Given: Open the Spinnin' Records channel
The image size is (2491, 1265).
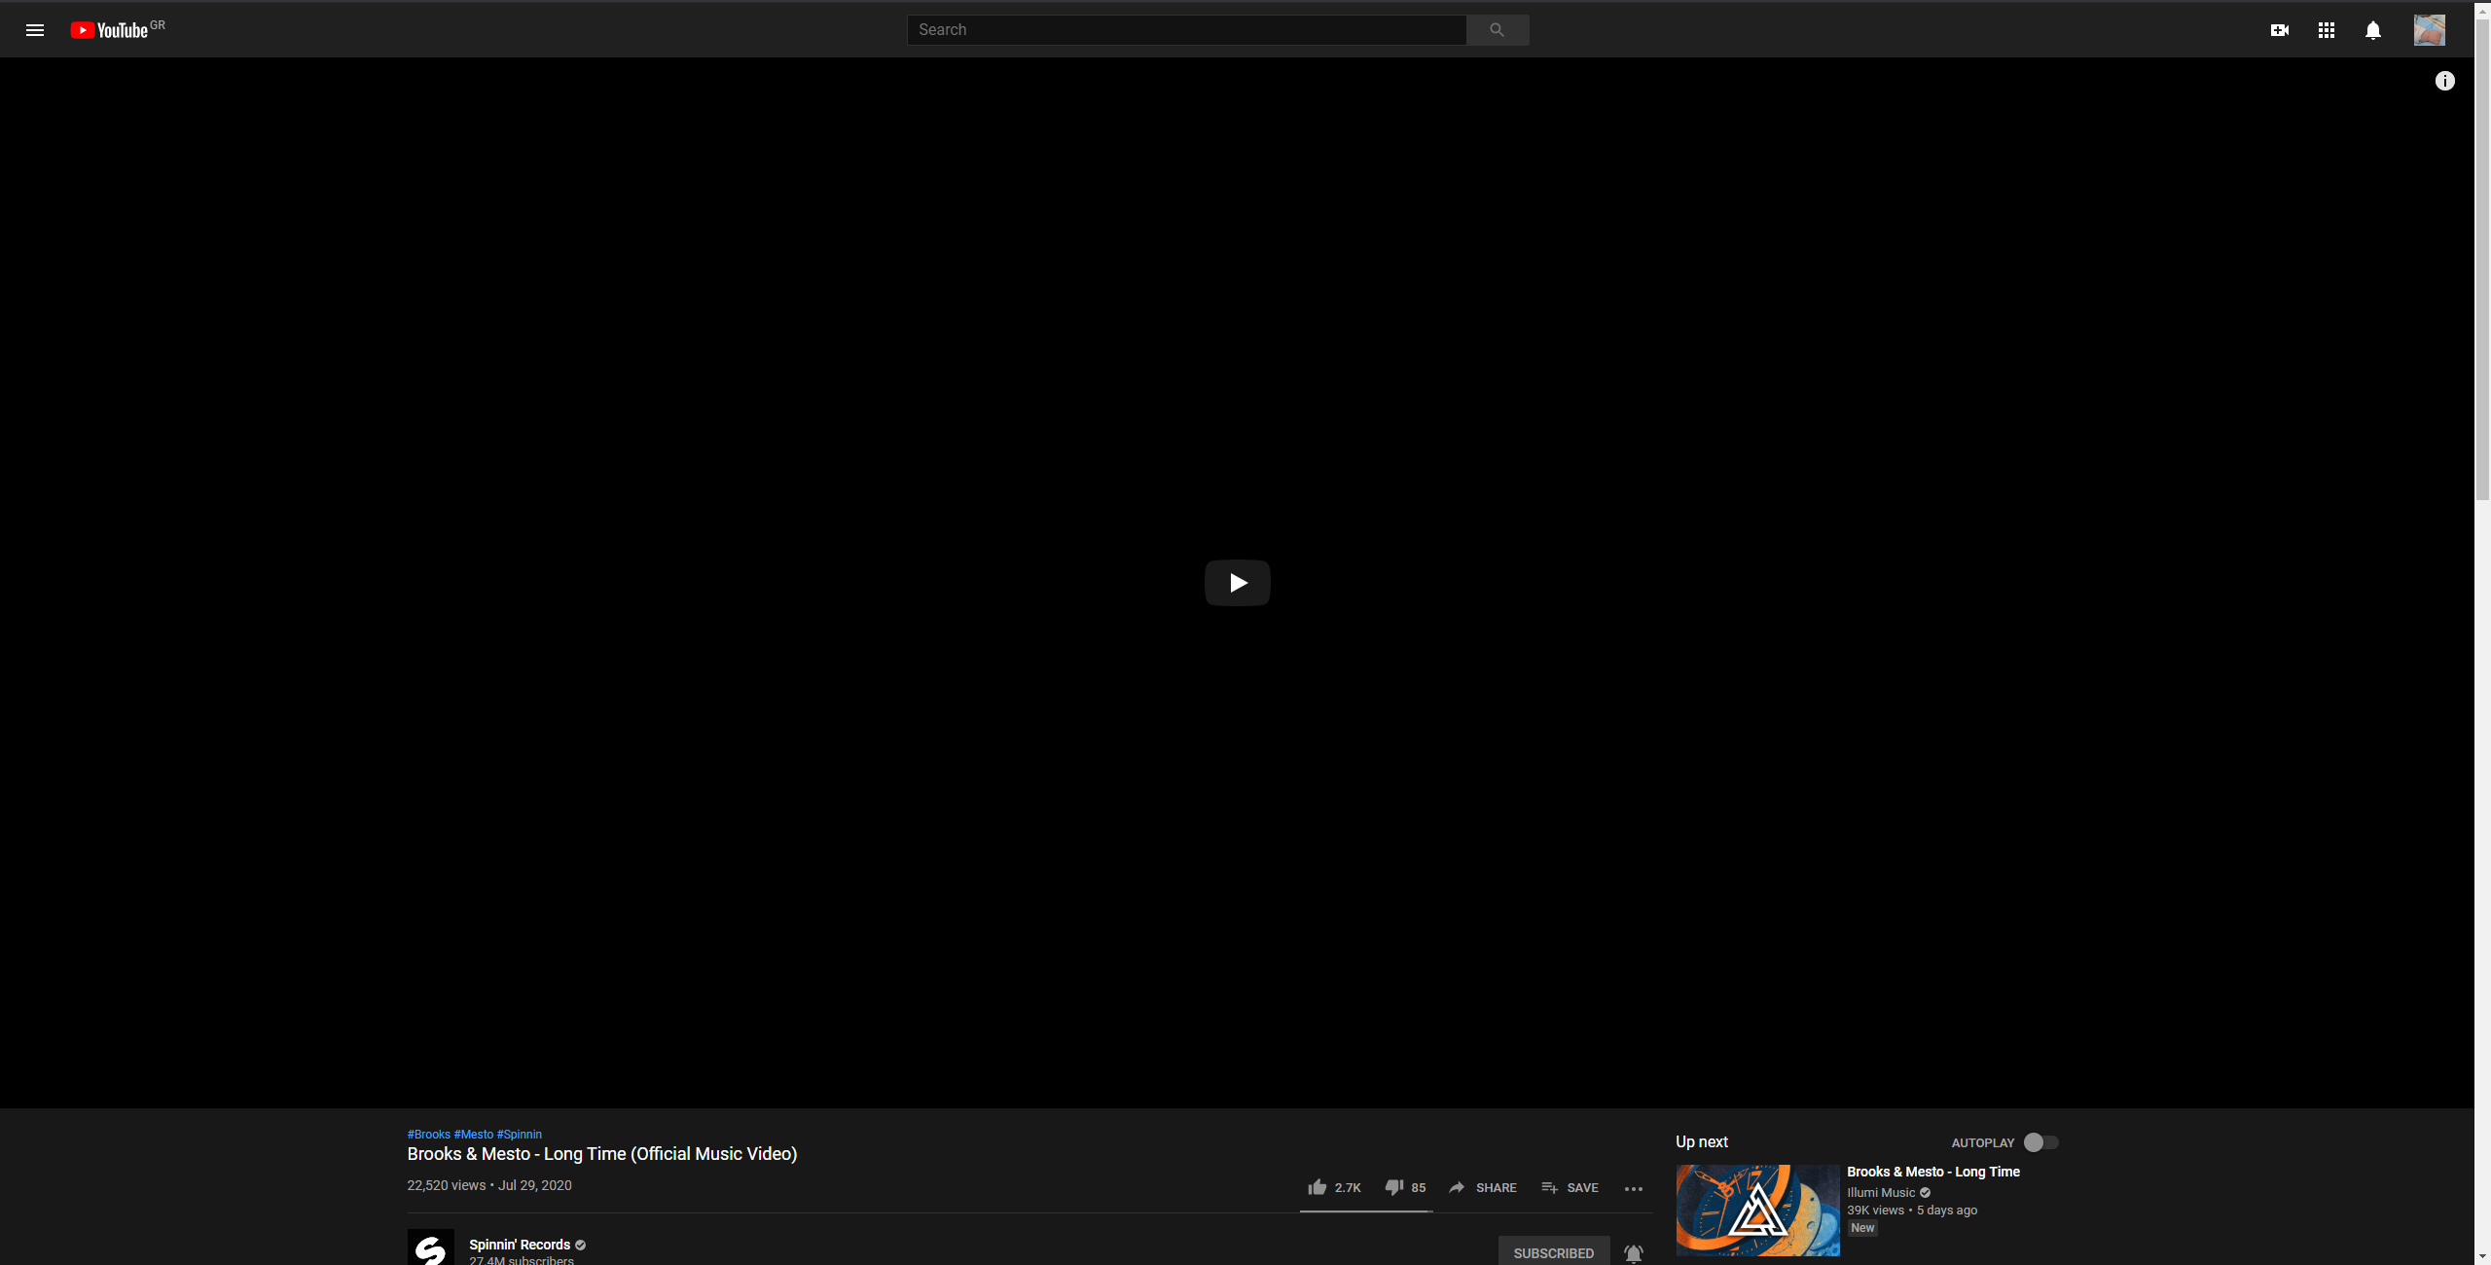Looking at the screenshot, I should click(x=520, y=1245).
